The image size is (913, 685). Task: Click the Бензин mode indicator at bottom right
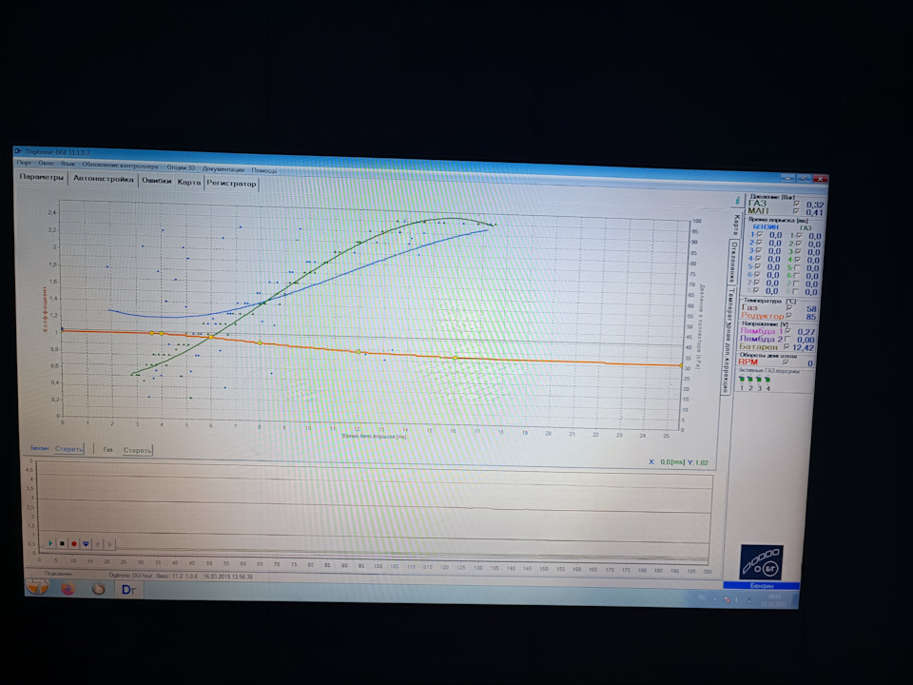761,585
